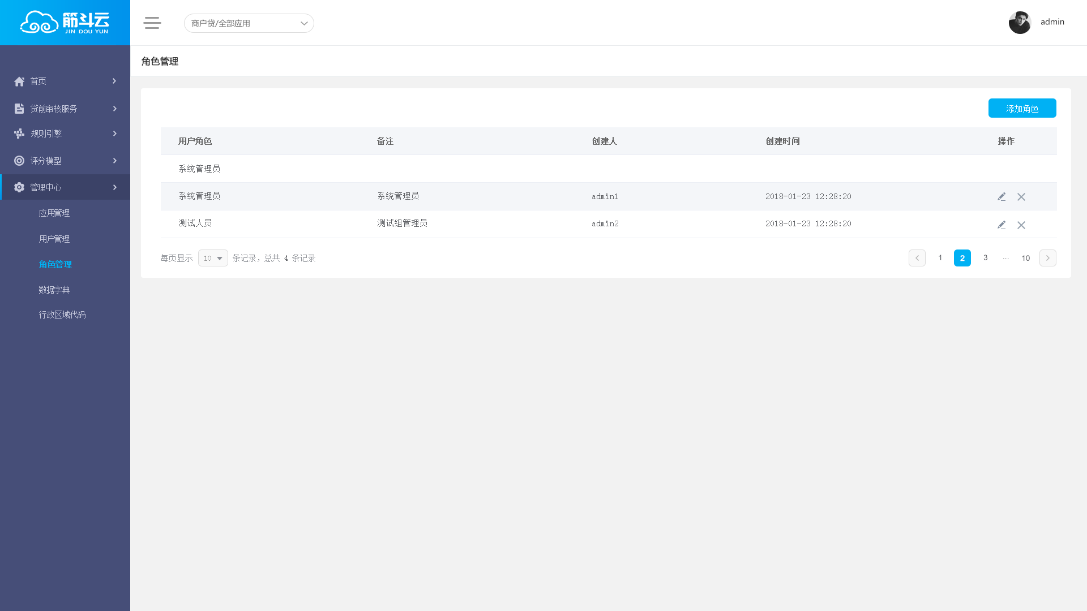This screenshot has width=1087, height=611.
Task: Click the 操作 column header
Action: (1006, 141)
